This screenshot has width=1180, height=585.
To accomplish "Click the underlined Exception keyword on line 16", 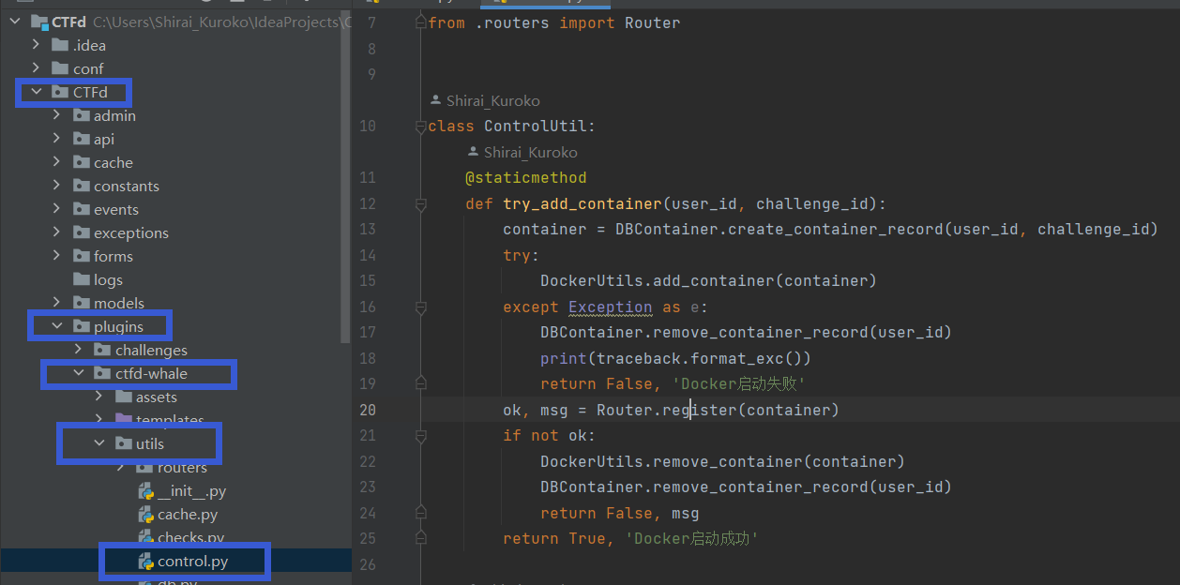I will point(610,307).
